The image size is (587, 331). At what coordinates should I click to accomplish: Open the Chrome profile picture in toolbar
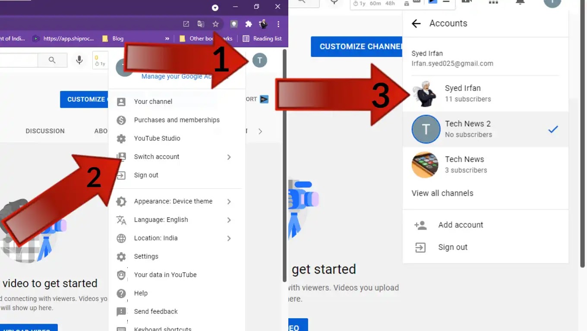(x=263, y=24)
